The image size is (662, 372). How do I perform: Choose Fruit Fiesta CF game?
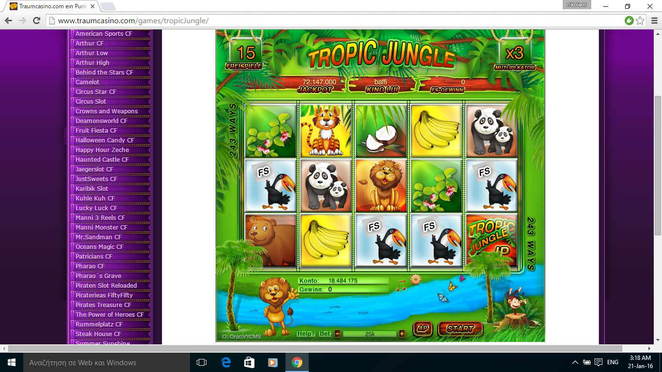pos(96,130)
